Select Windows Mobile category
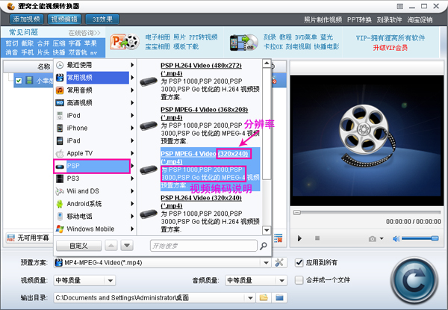Image resolution: width=448 pixels, height=310 pixels. tap(95, 229)
